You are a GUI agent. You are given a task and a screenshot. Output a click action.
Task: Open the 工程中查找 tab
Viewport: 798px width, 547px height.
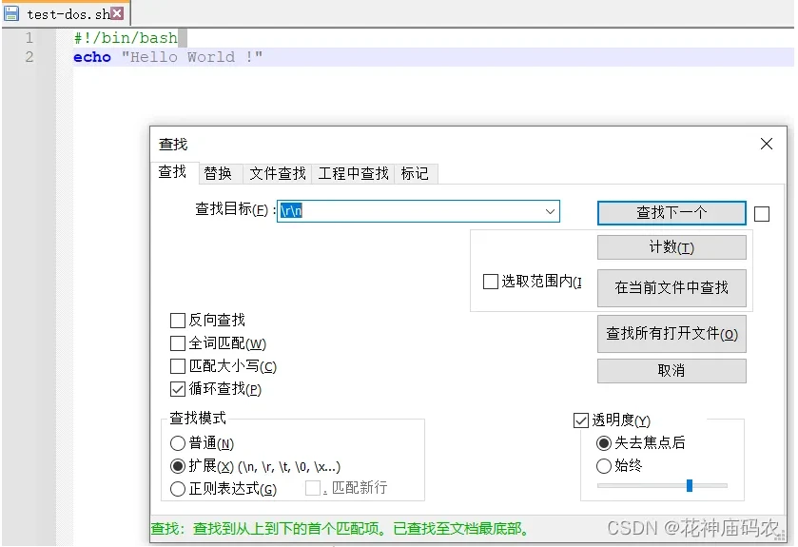point(353,173)
